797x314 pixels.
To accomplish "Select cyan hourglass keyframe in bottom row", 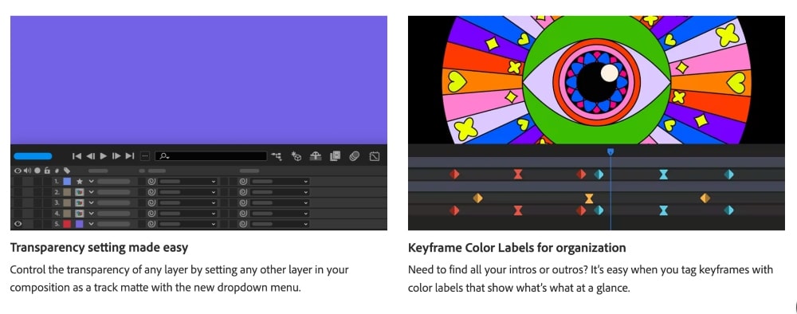I will point(663,210).
